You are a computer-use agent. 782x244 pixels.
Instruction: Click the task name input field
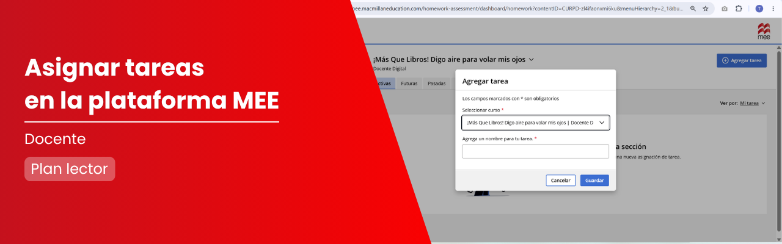pyautogui.click(x=536, y=151)
